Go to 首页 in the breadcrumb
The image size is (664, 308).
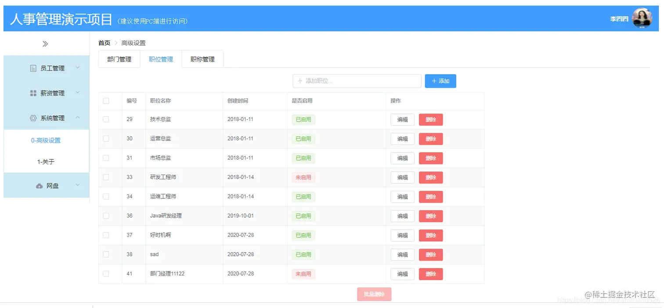[x=104, y=43]
